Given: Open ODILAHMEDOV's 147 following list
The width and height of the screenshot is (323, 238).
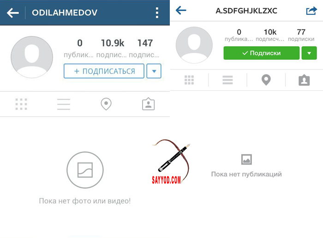Looking at the screenshot, I should click(145, 48).
